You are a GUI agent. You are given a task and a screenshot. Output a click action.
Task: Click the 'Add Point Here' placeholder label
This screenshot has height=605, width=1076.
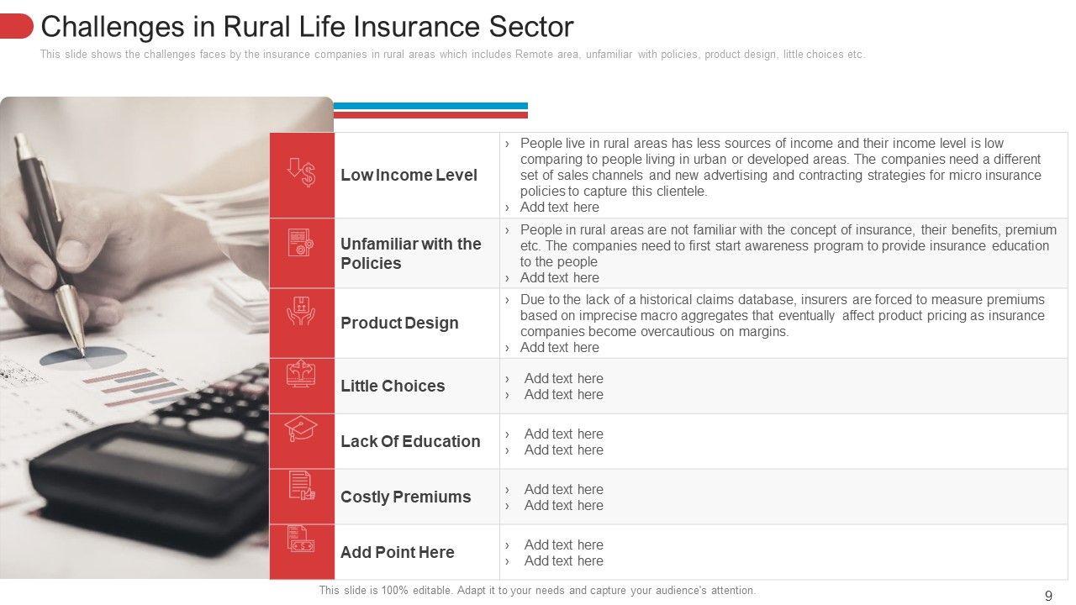pos(397,552)
